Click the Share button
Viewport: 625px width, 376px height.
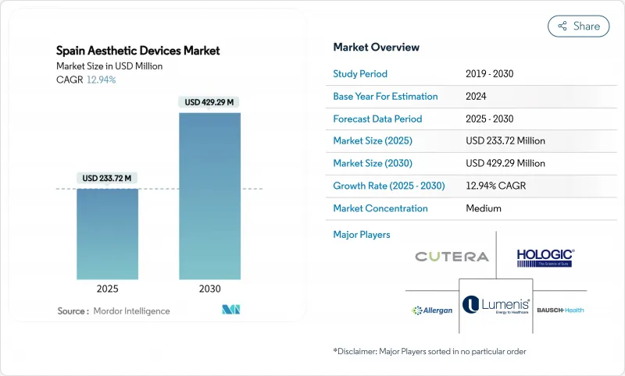[579, 26]
